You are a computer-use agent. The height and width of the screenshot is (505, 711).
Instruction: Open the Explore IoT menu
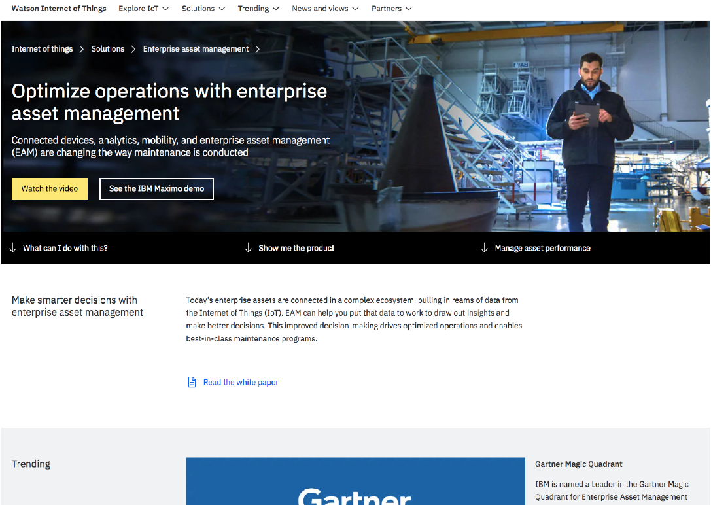pos(143,9)
